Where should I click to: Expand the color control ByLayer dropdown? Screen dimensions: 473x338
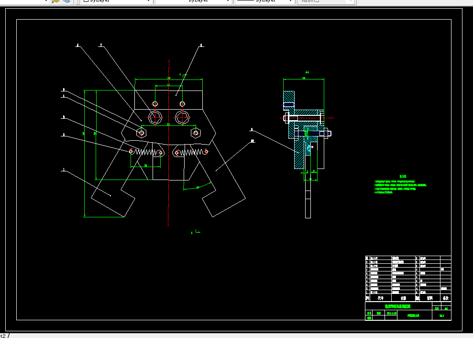[116, 1]
